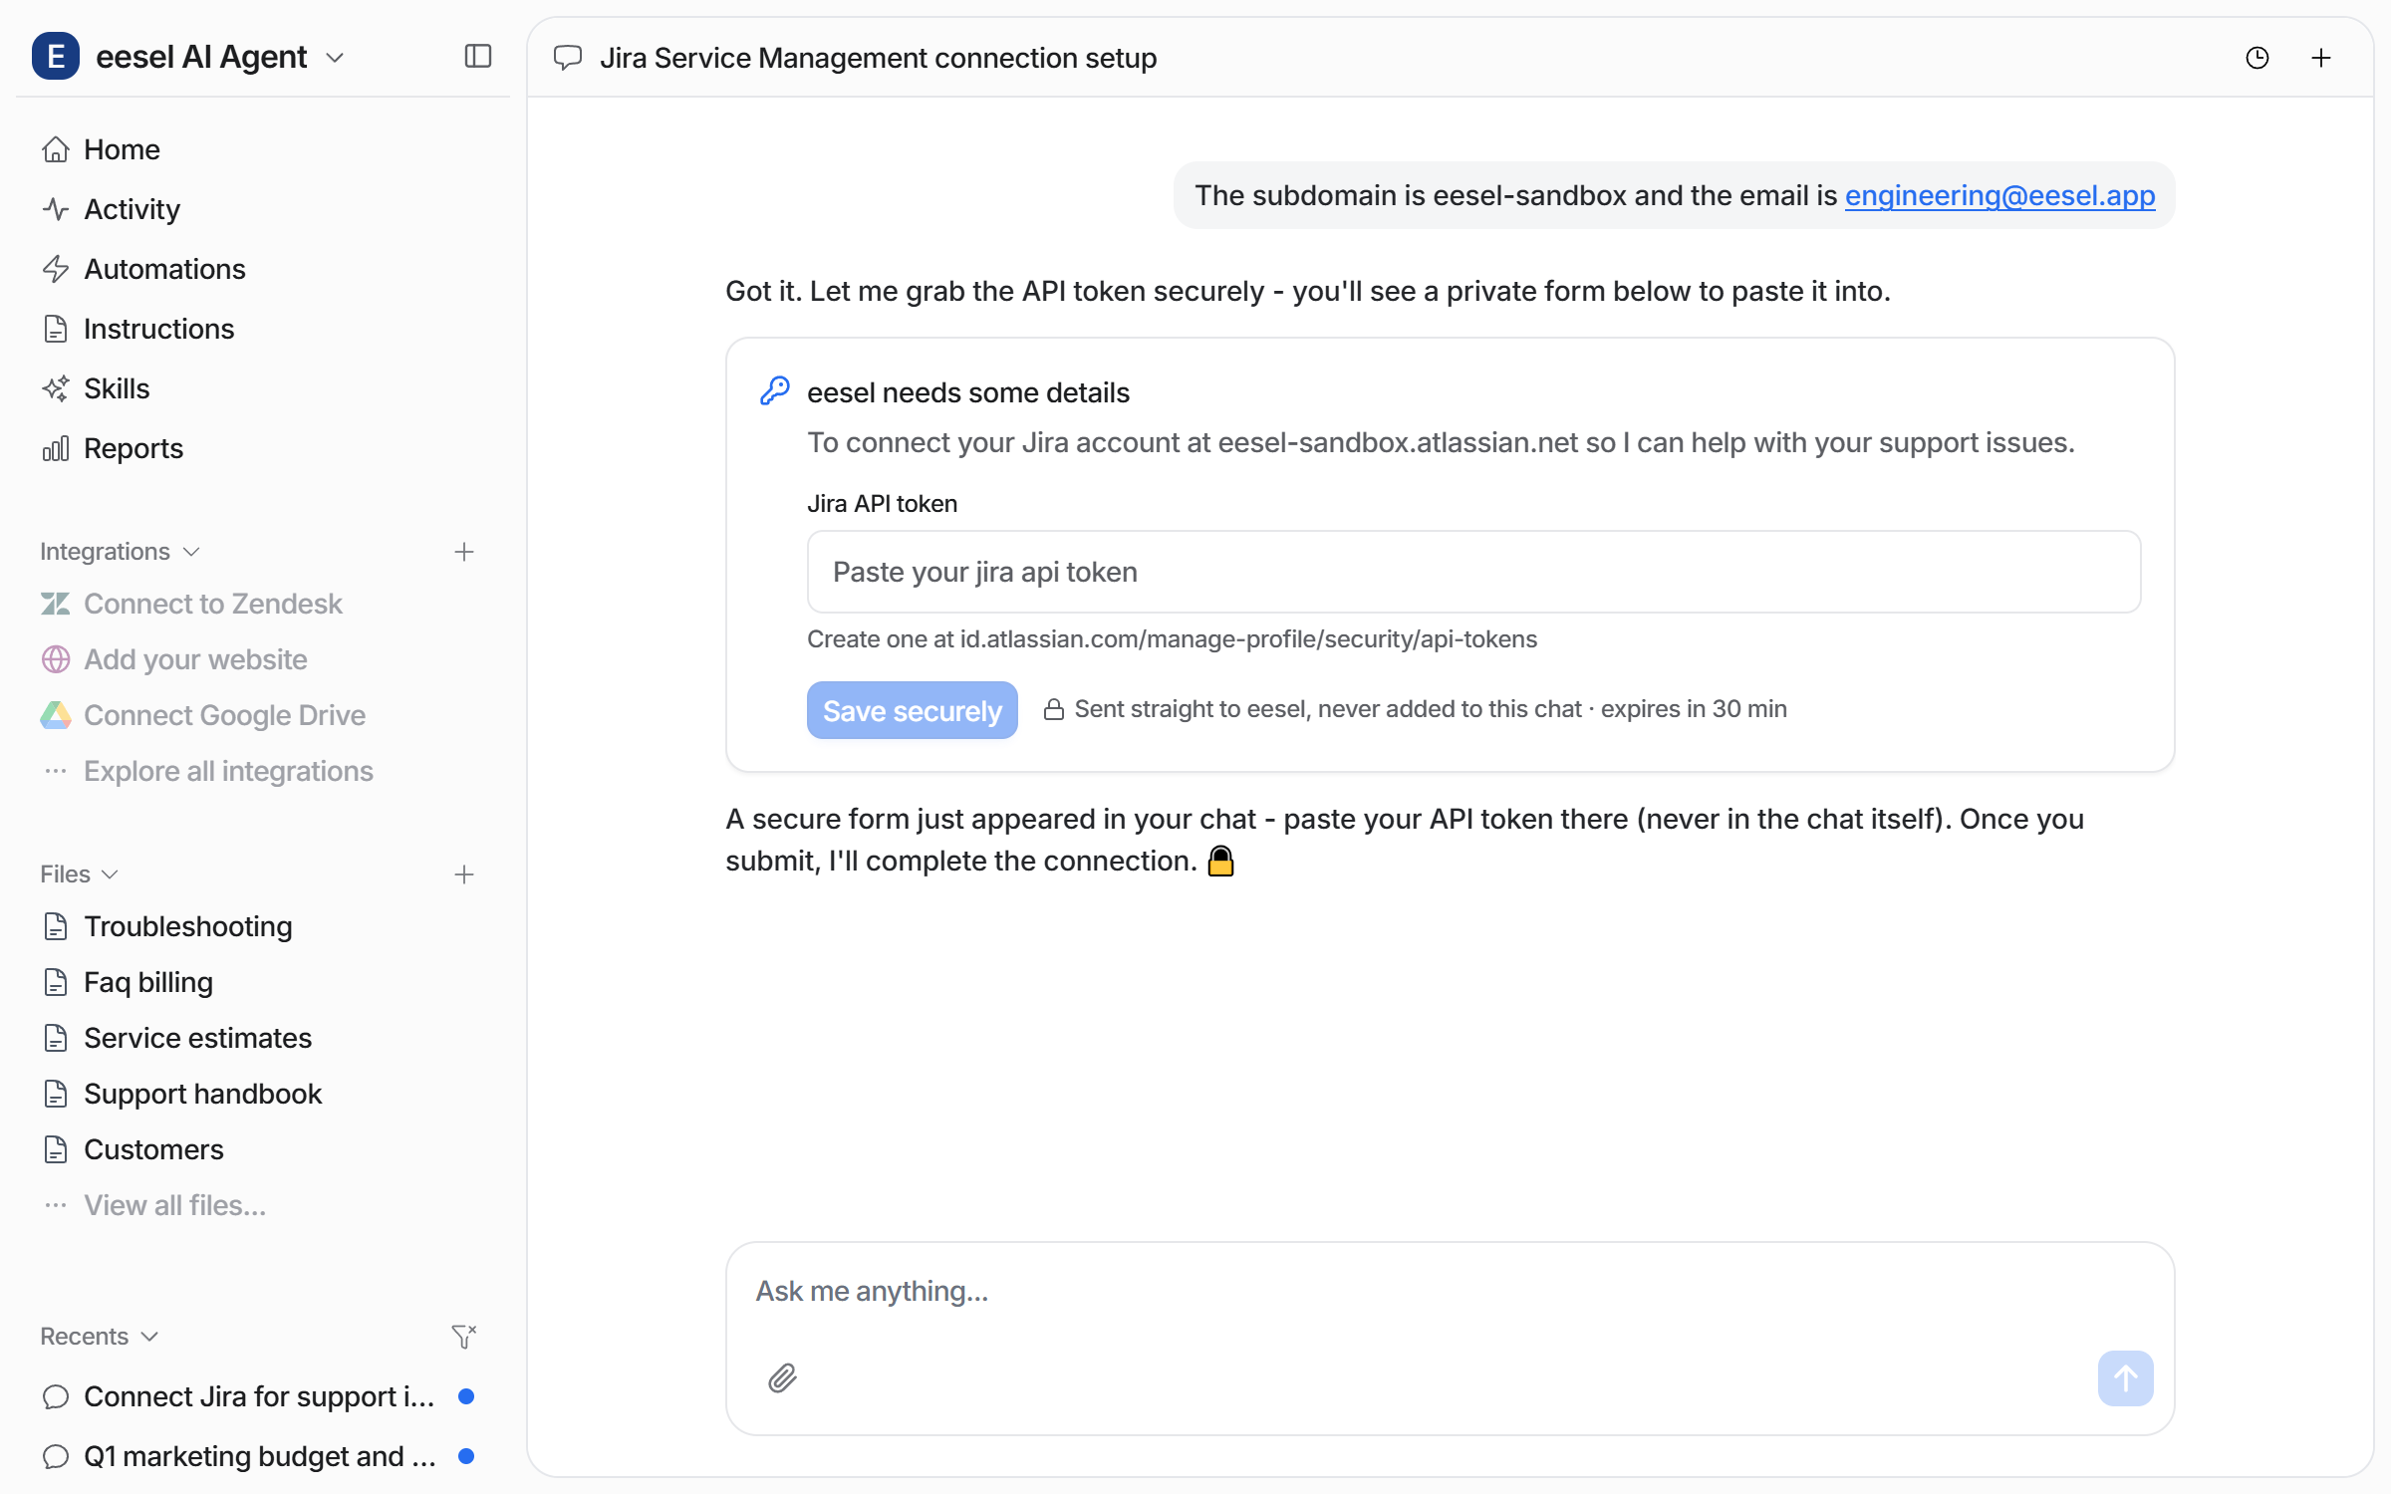Collapse the sidebar panel icon
This screenshot has width=2391, height=1494.
tap(478, 57)
